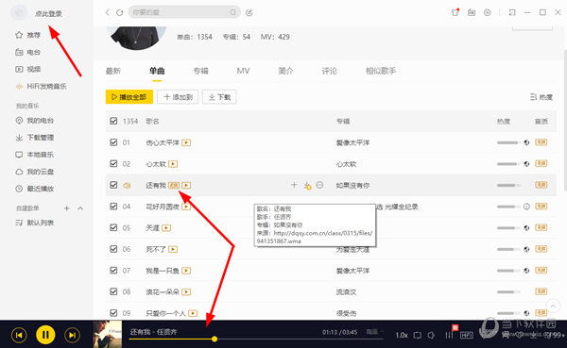Click the equalizer icon in player bar
567x348 pixels.
[449, 335]
